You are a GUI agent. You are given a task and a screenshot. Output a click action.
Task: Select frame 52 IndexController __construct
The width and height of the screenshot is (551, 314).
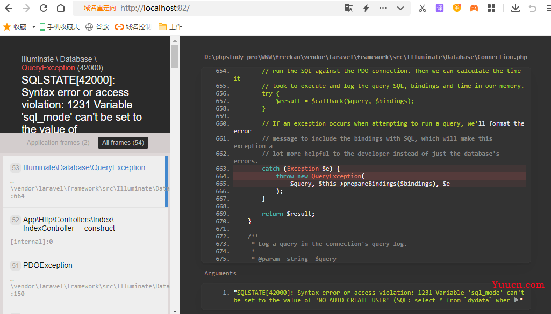tap(85, 230)
